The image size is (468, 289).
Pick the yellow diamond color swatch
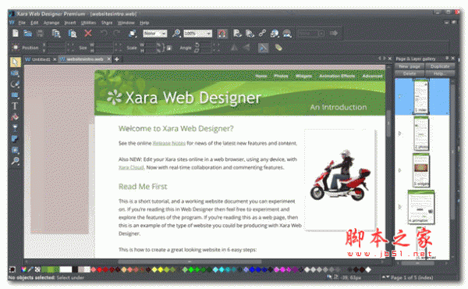pos(160,269)
